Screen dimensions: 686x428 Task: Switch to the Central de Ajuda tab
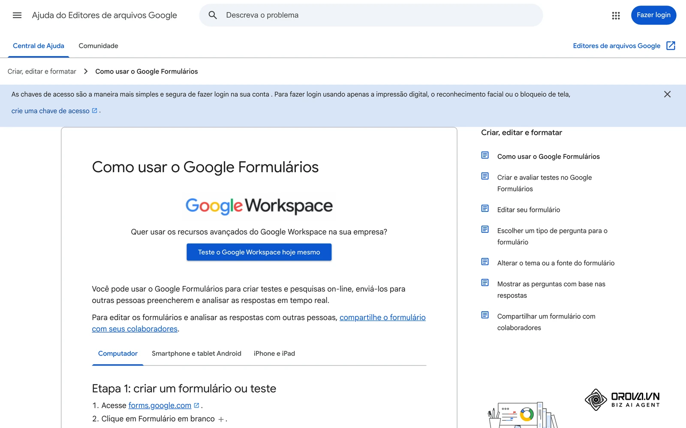(39, 46)
